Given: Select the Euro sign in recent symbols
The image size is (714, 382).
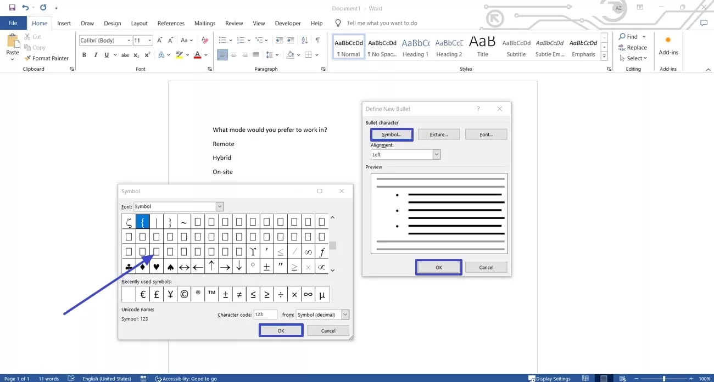Looking at the screenshot, I should 143,295.
